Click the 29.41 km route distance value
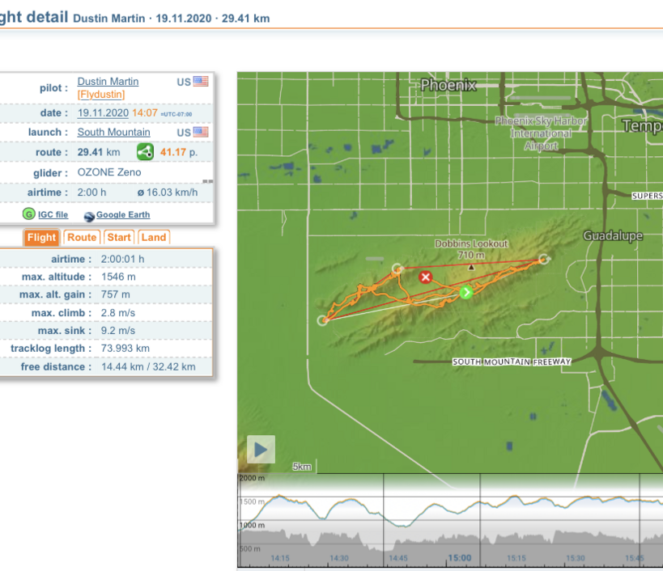This screenshot has width=663, height=571. click(99, 152)
